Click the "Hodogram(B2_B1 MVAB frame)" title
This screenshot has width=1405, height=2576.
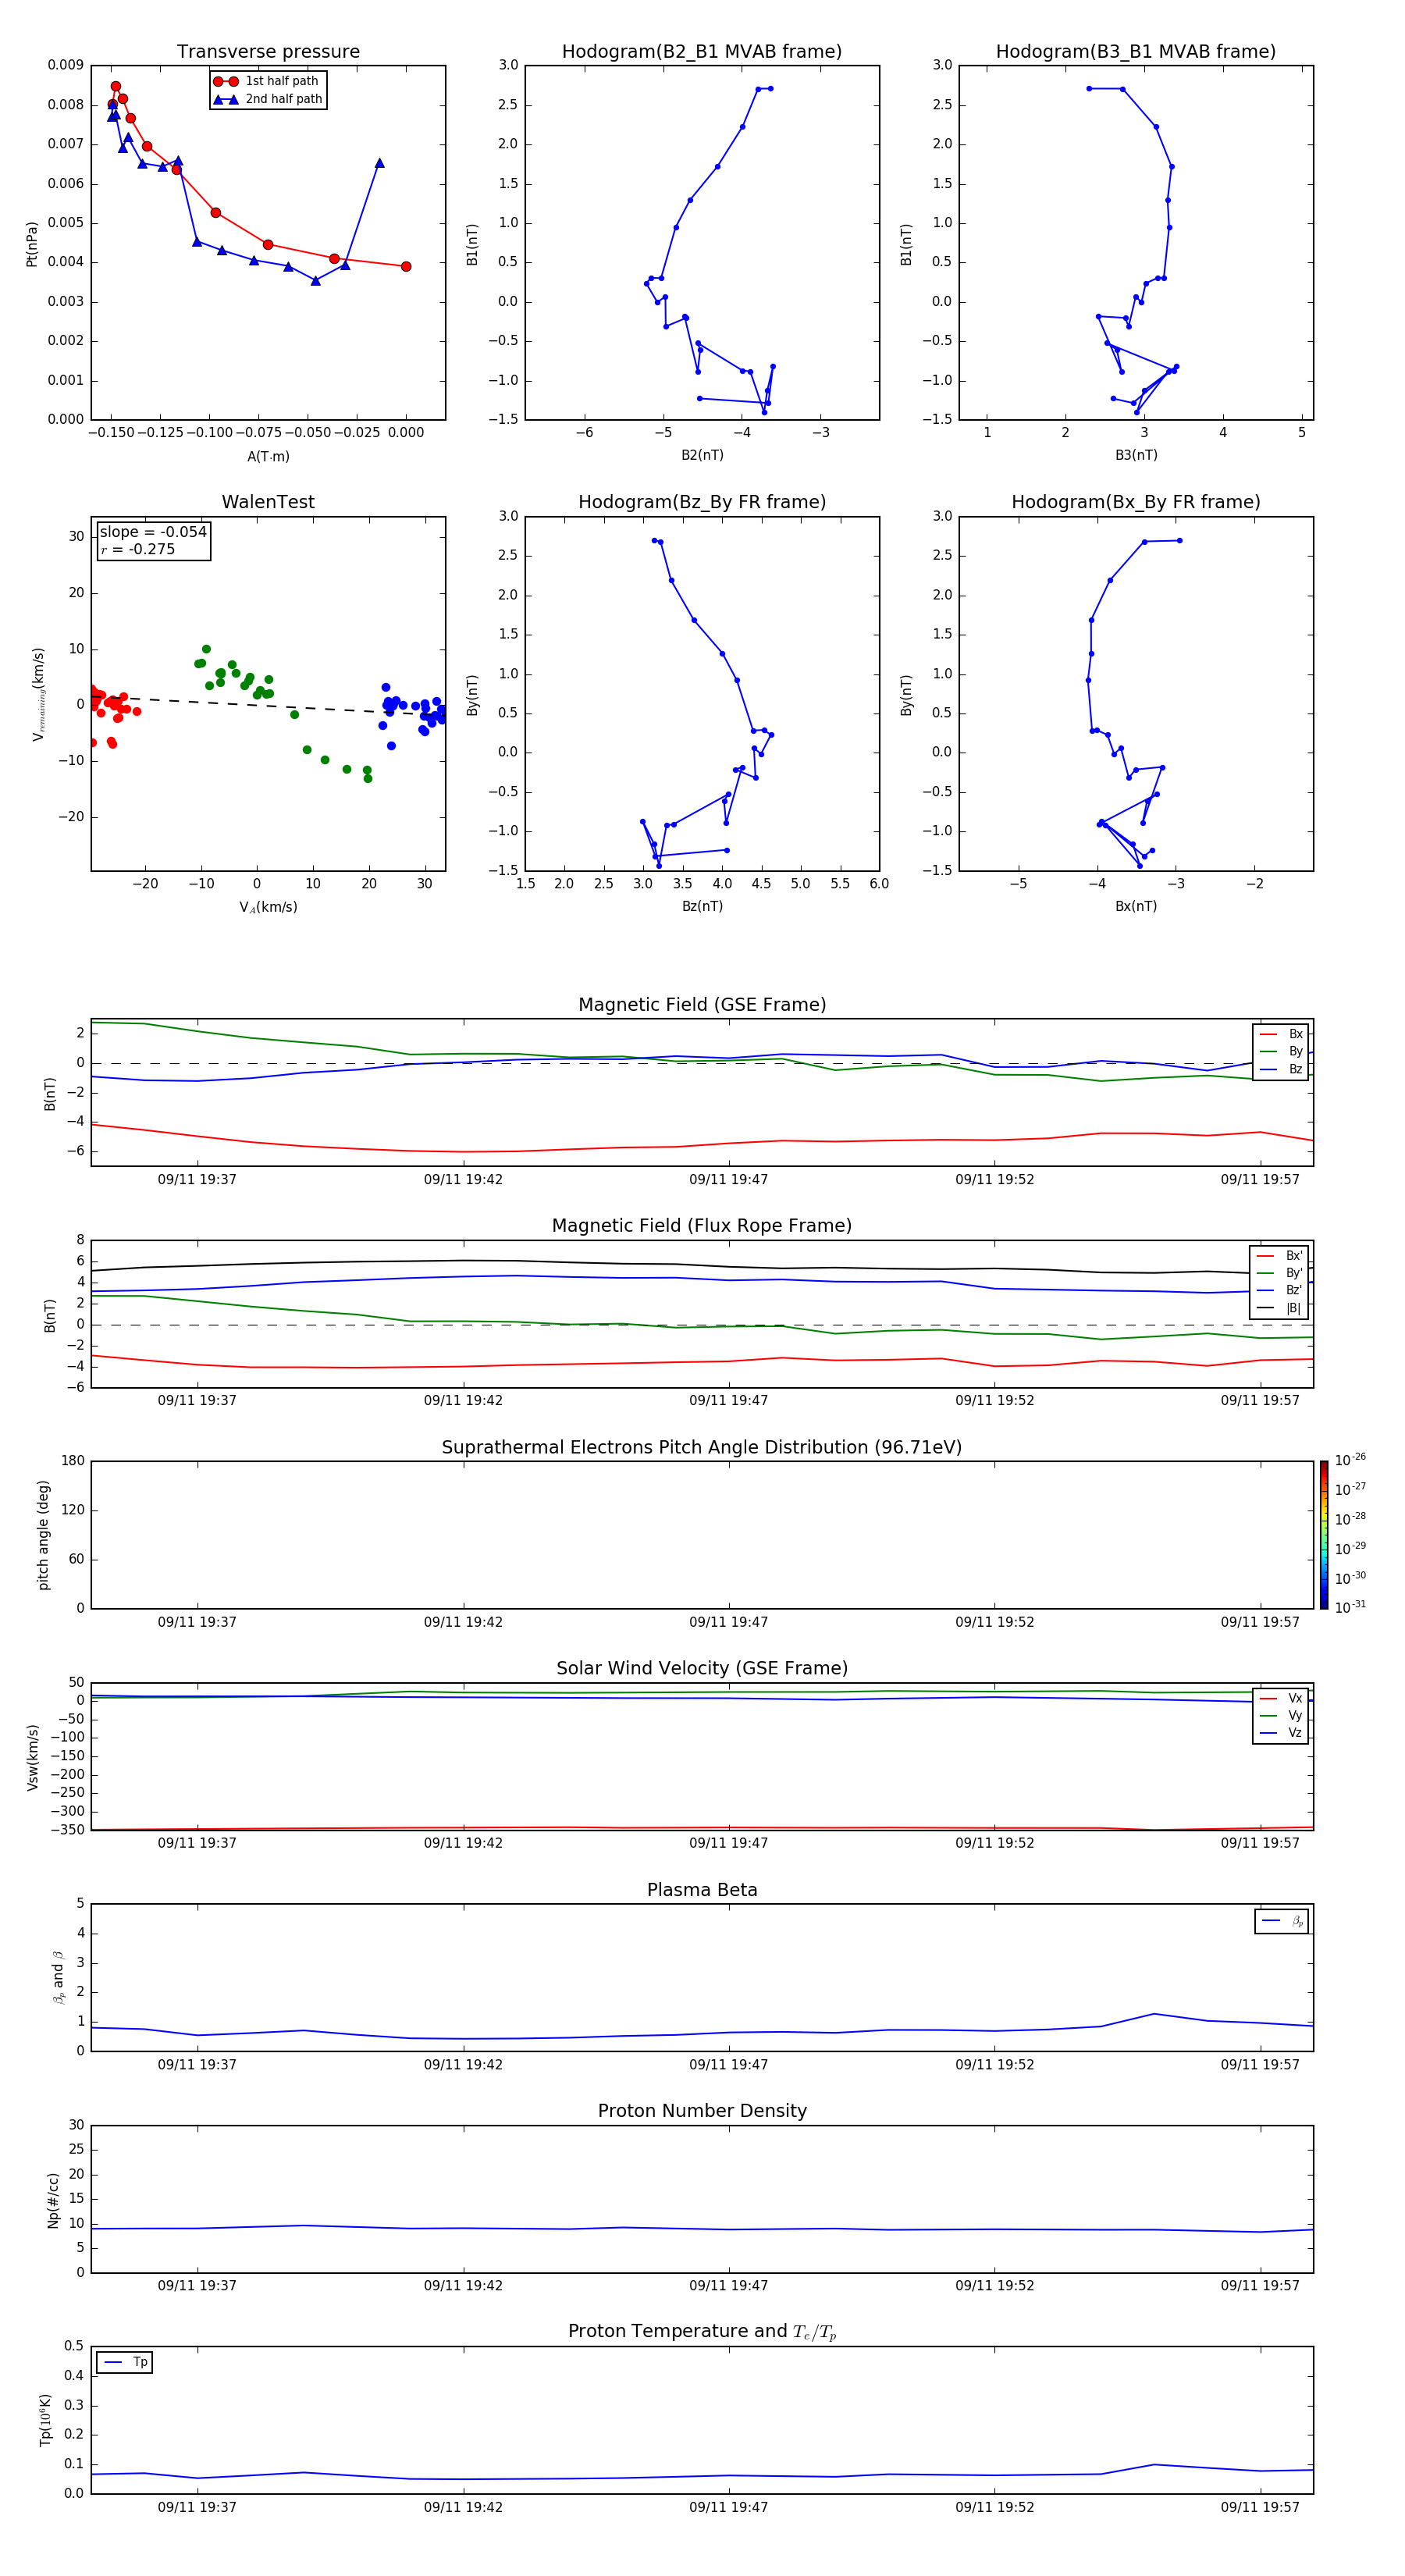point(702,52)
